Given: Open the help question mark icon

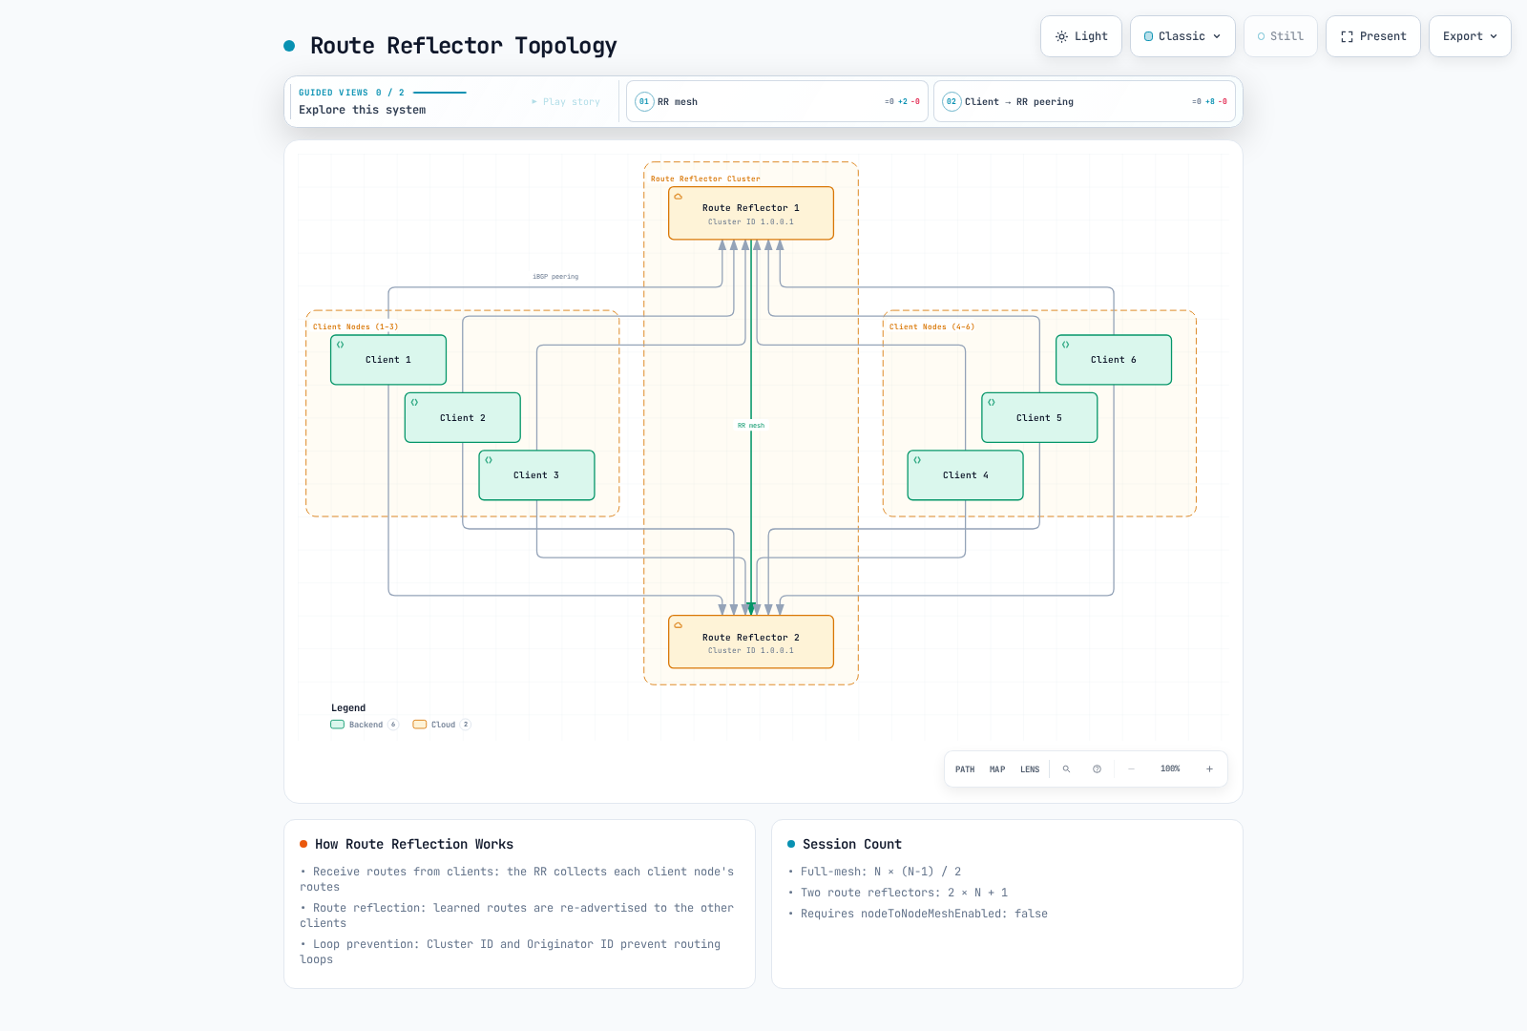Looking at the screenshot, I should [1097, 769].
